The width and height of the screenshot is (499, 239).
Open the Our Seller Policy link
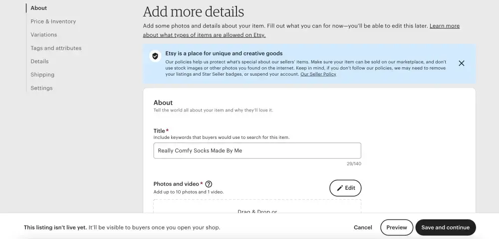[318, 74]
